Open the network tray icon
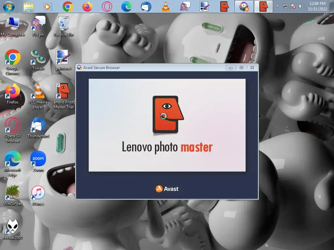This screenshot has width=334, height=250. point(285,7)
